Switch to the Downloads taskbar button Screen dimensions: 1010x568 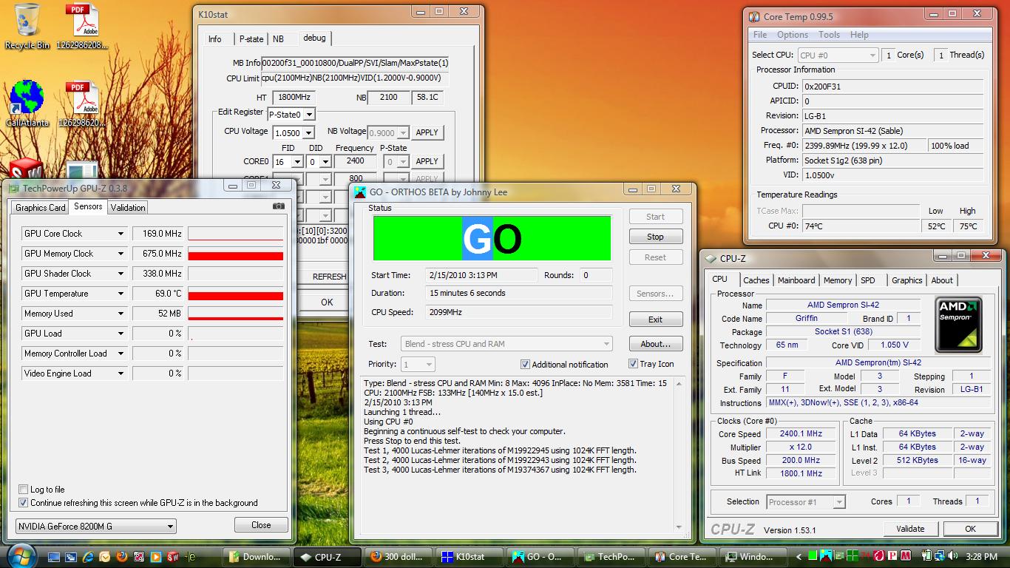pyautogui.click(x=257, y=557)
